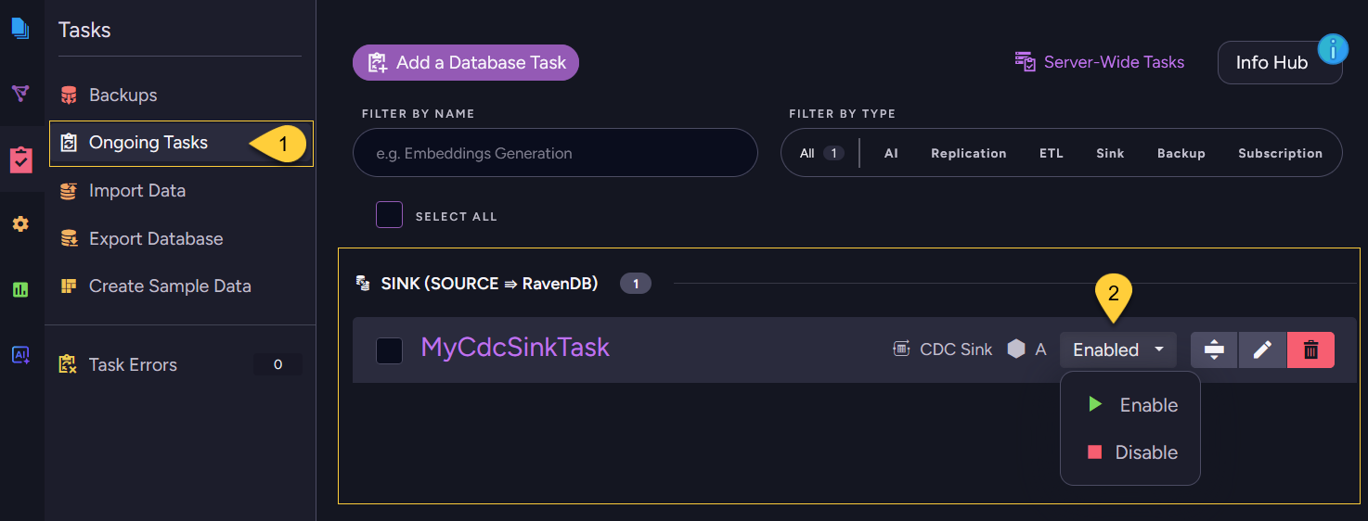
Task: Click the SINK section header icon
Action: point(364,284)
